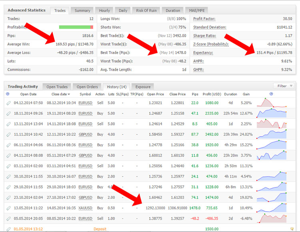The width and height of the screenshot is (300, 232).
Task: Click edit pencil icon for 18.11.2014 09:26 trade
Action: 8,114
